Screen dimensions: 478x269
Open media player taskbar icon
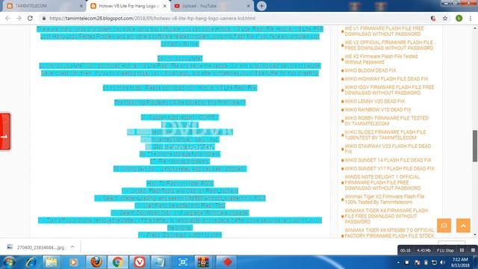pyautogui.click(x=73, y=262)
